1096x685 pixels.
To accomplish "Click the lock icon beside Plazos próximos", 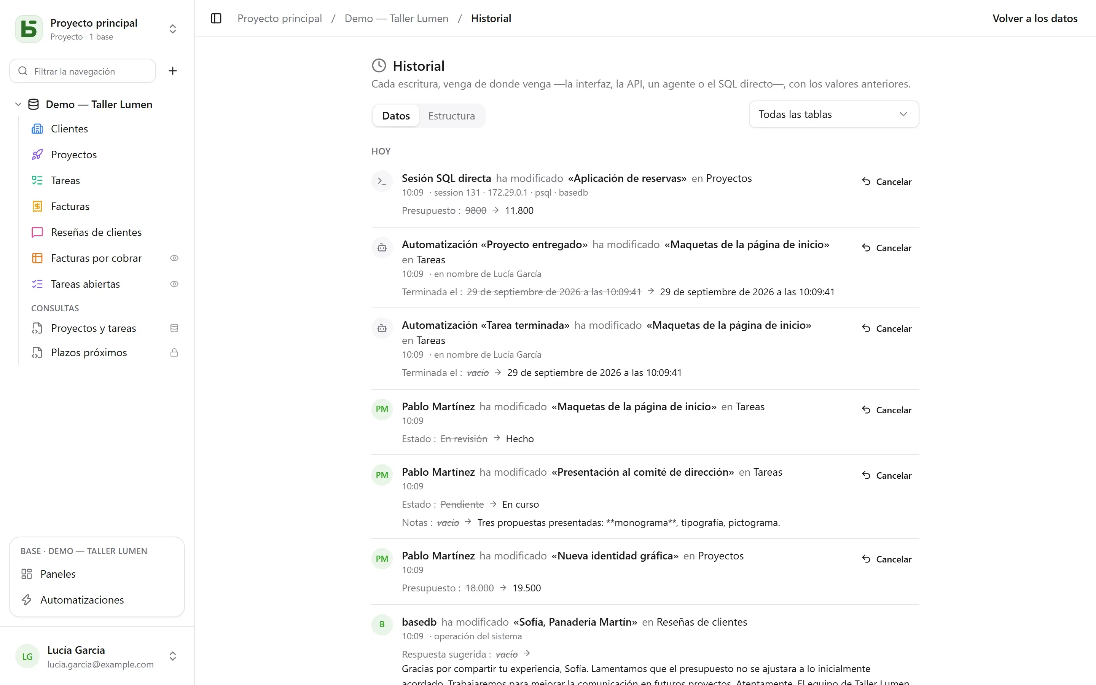I will (174, 352).
